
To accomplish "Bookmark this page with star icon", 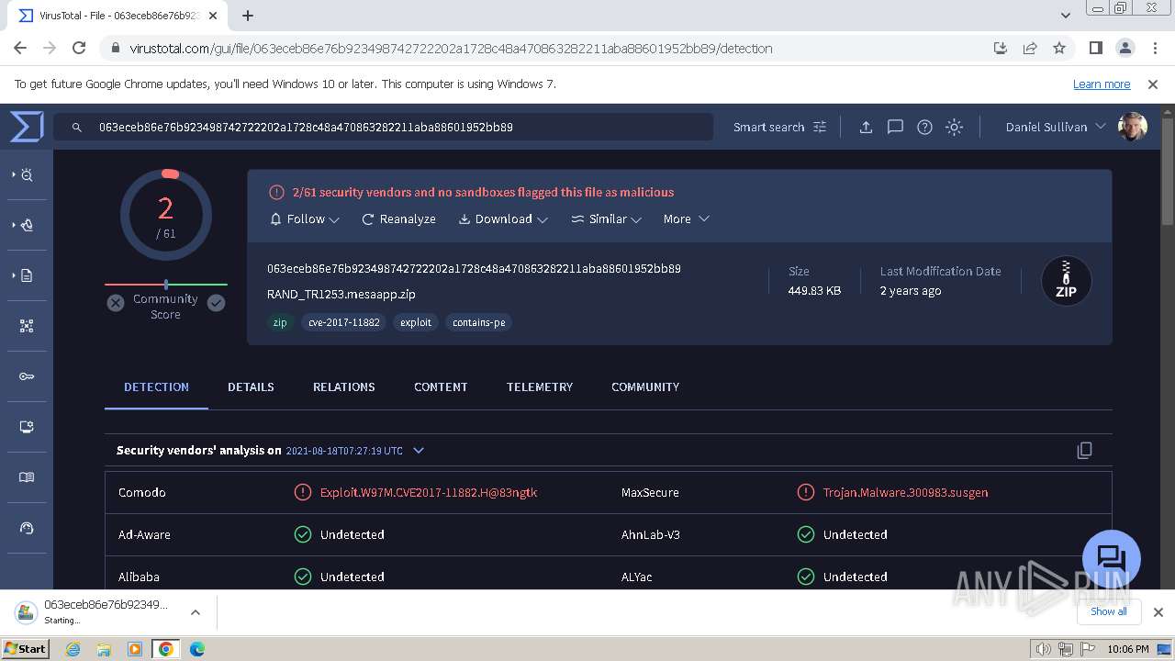I will click(1059, 48).
